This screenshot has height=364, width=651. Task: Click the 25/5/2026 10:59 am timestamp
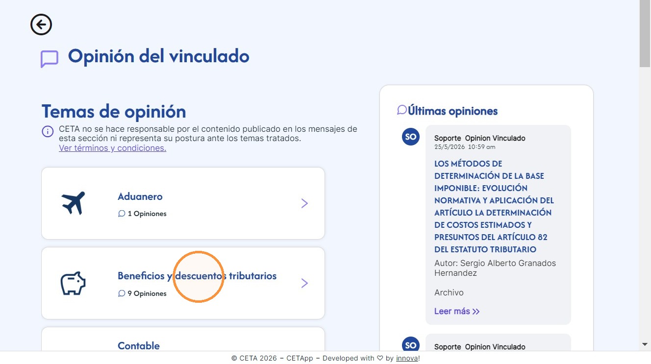(465, 146)
